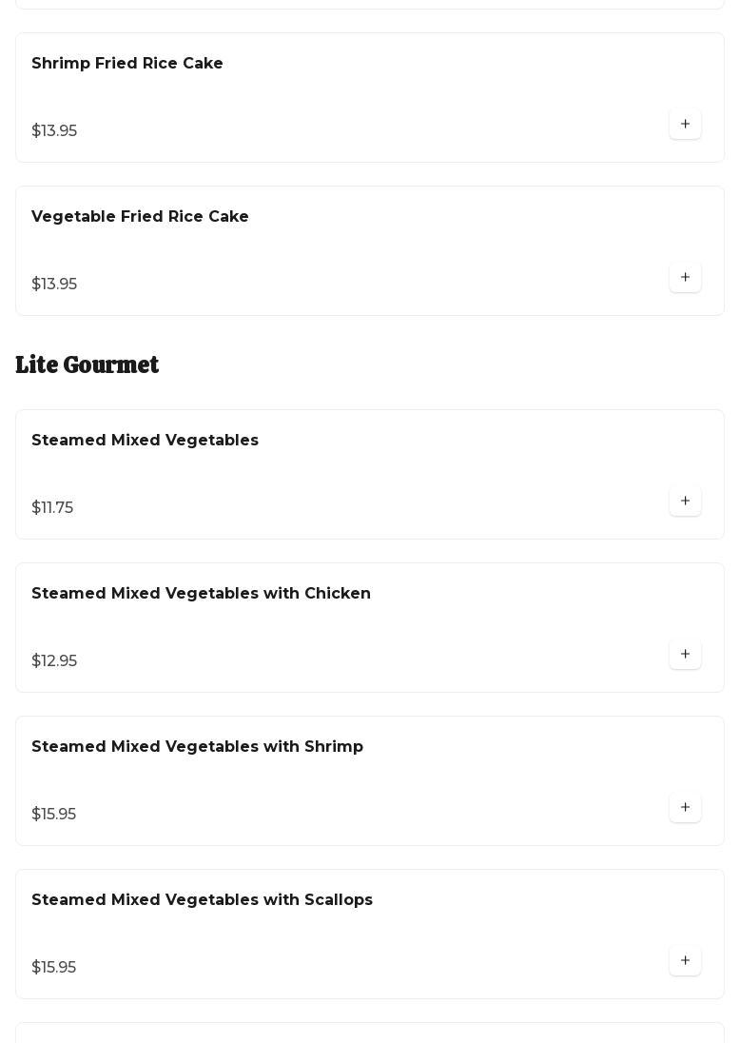Click $15.95 price under vegetables with Scallops
Viewport: 740px width, 1043px height.
click(x=53, y=968)
